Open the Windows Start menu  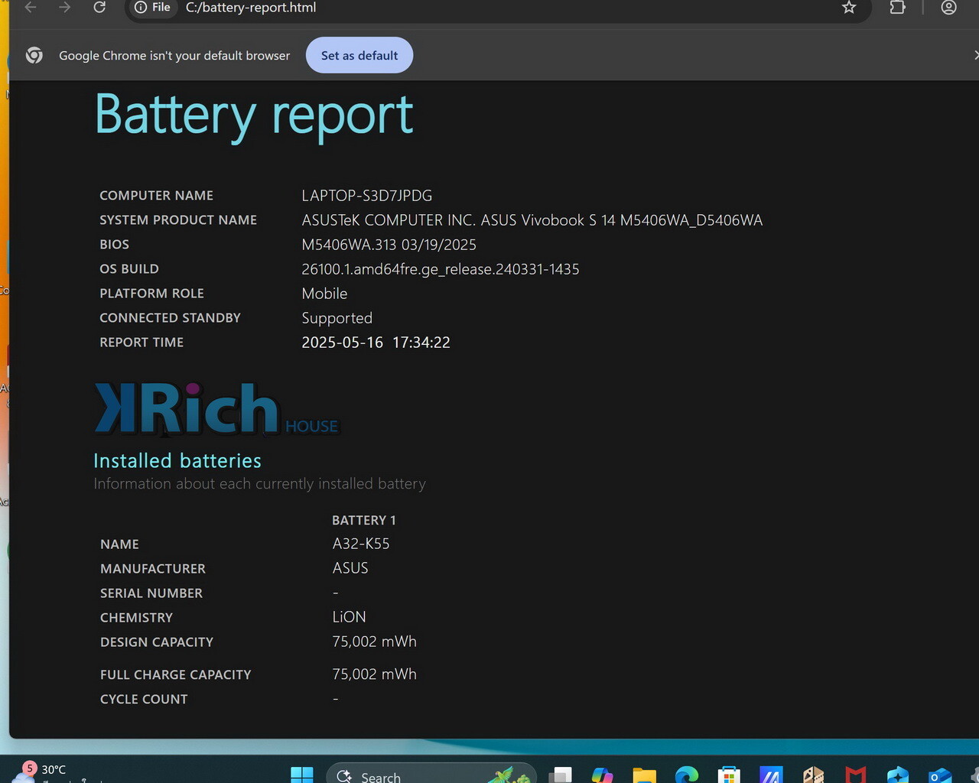[301, 774]
